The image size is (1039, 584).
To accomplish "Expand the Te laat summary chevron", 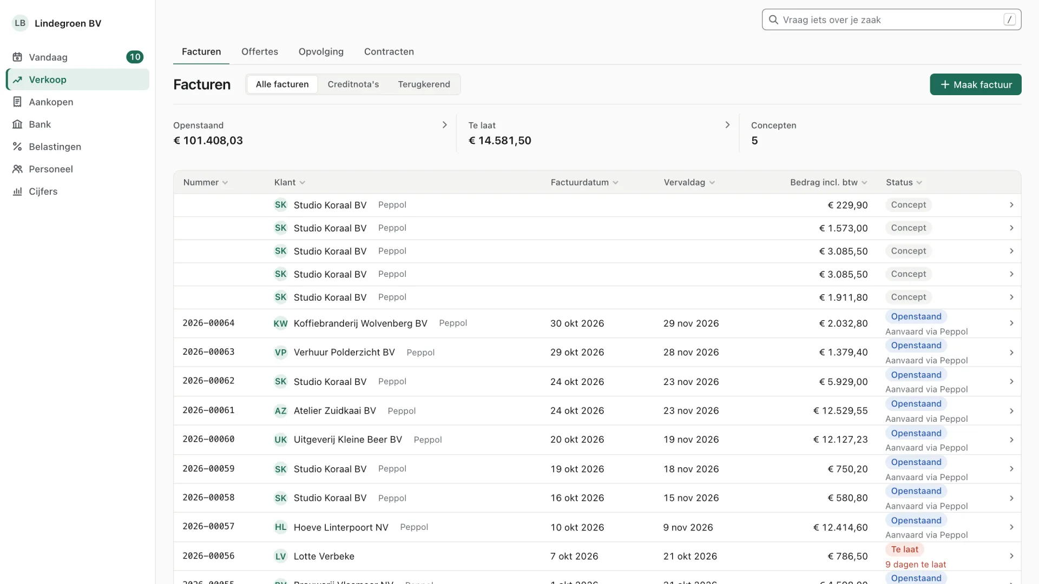I will pyautogui.click(x=727, y=125).
